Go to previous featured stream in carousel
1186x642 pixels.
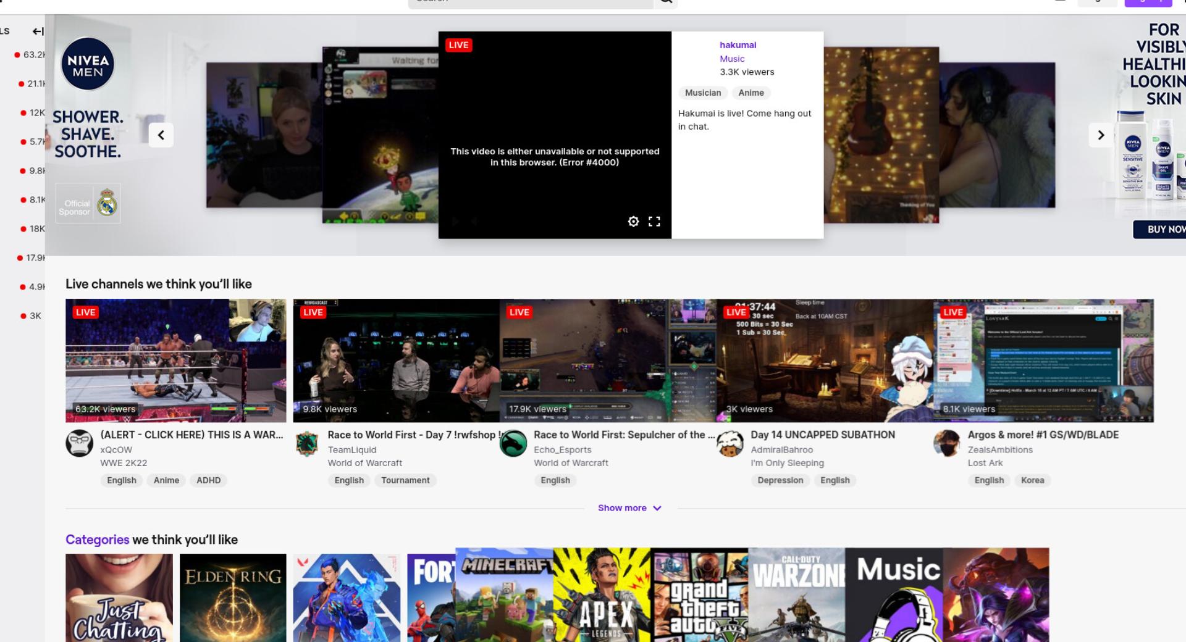161,135
